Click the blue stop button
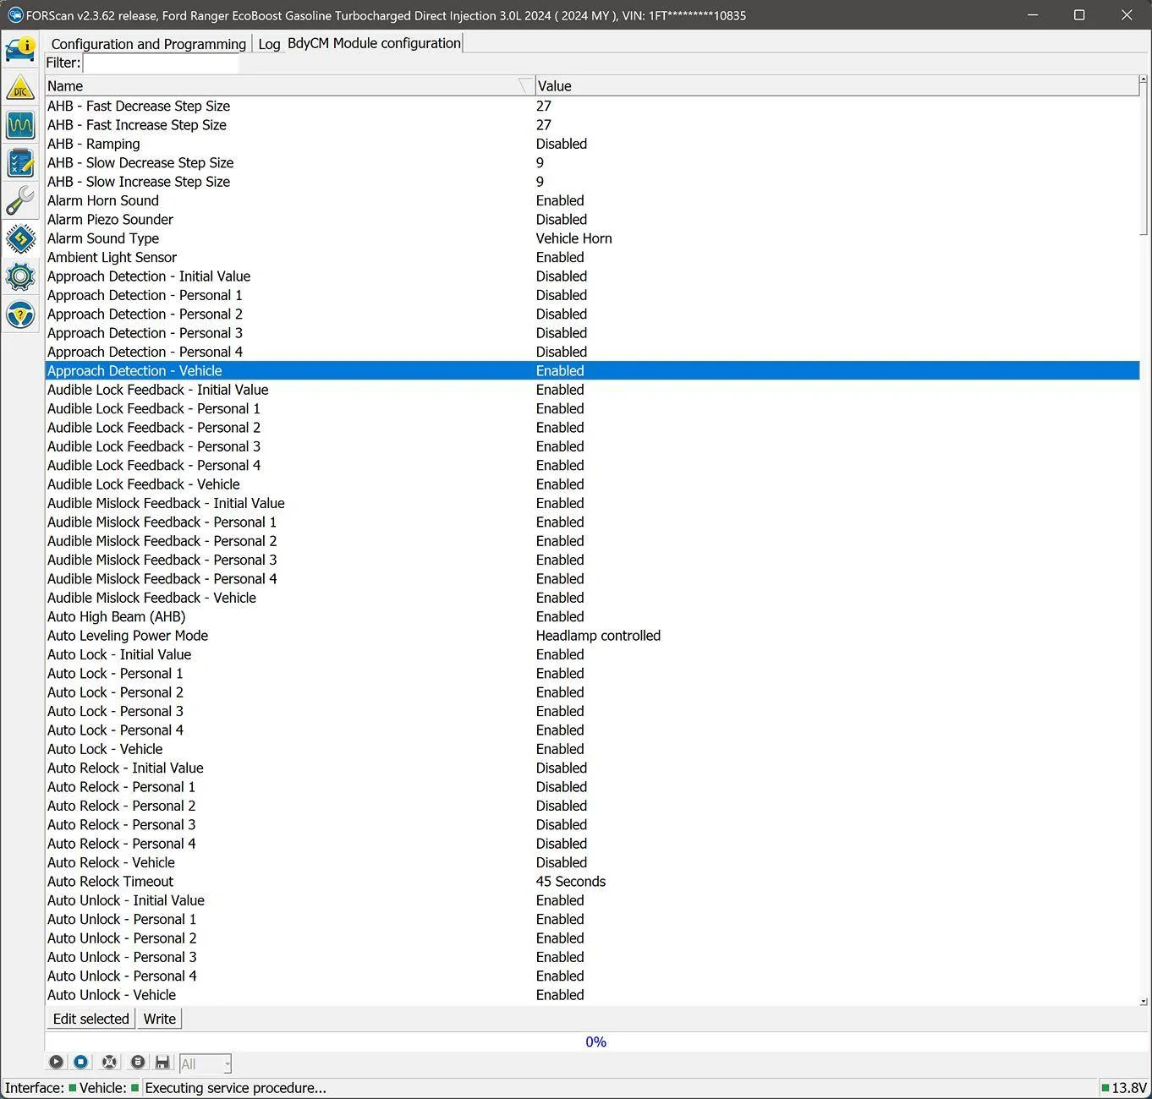Image resolution: width=1152 pixels, height=1099 pixels. tap(81, 1063)
